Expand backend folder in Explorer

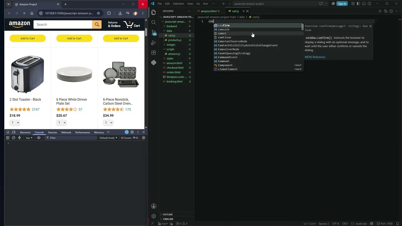coord(171,26)
